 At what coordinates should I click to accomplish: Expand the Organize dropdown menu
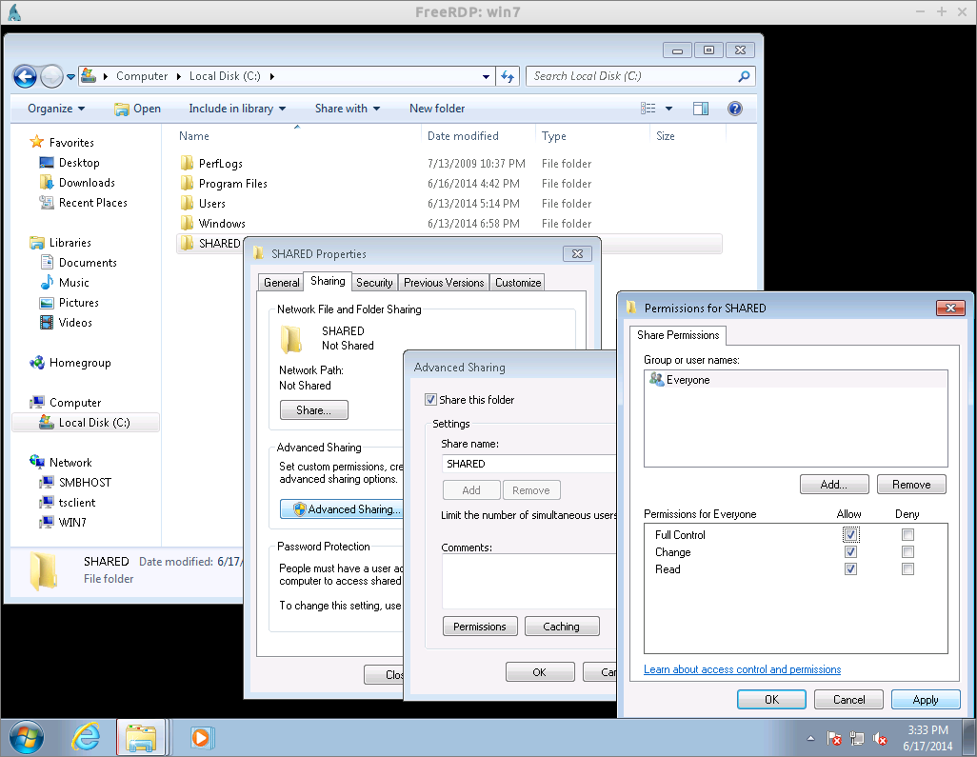(x=56, y=109)
